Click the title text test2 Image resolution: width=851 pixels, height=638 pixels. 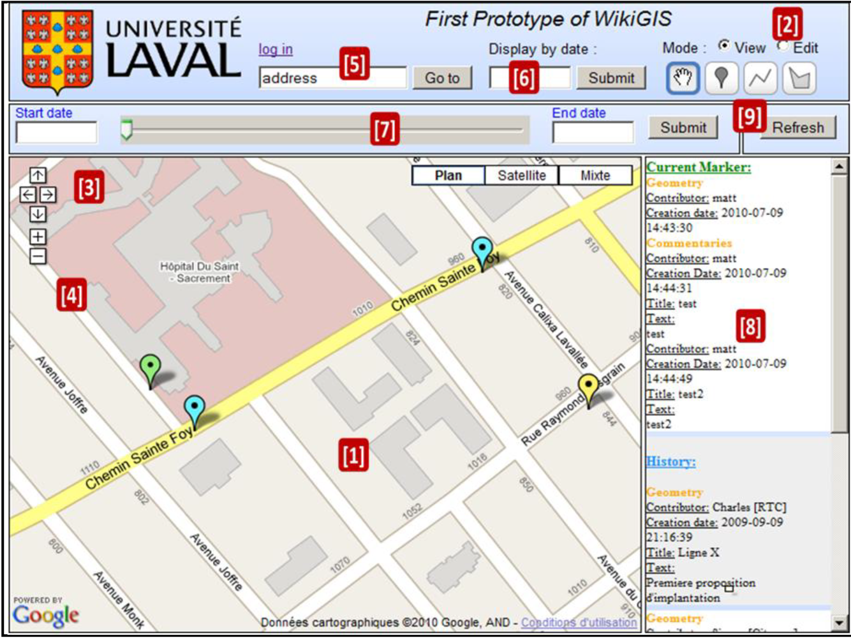pos(691,394)
